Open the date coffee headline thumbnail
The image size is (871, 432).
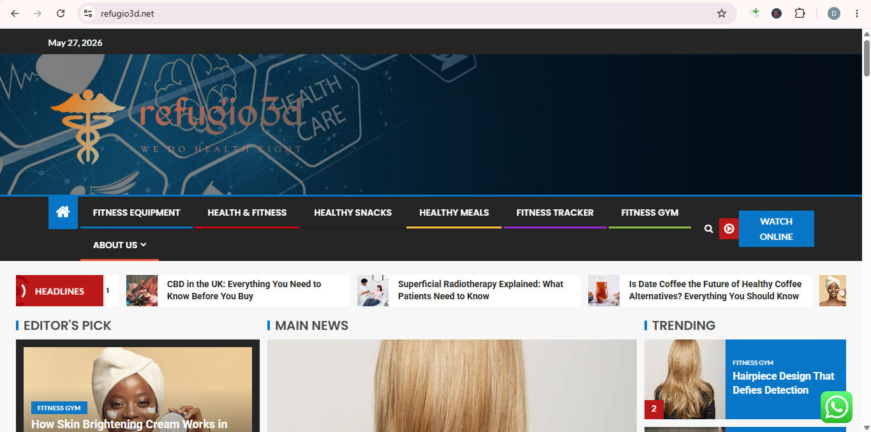pos(604,290)
